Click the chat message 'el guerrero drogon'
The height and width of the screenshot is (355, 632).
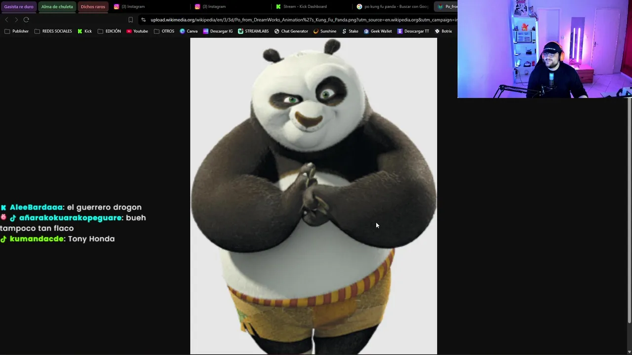[105, 208]
